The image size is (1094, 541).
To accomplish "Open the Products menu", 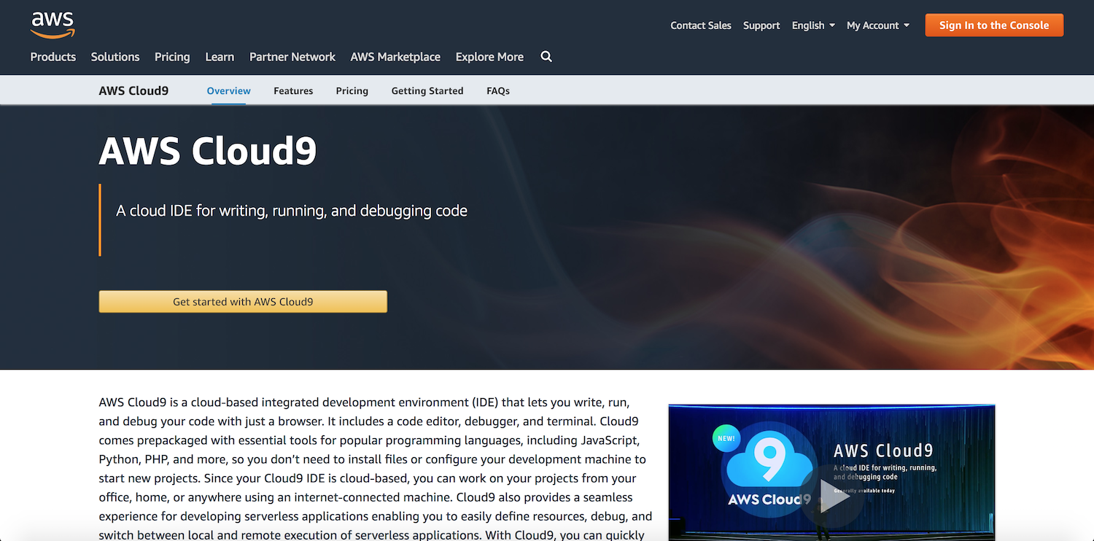I will [x=53, y=57].
